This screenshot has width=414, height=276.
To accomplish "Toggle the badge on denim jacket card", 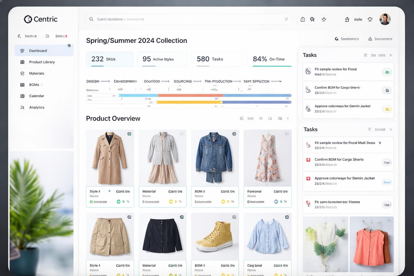I will tap(234, 134).
